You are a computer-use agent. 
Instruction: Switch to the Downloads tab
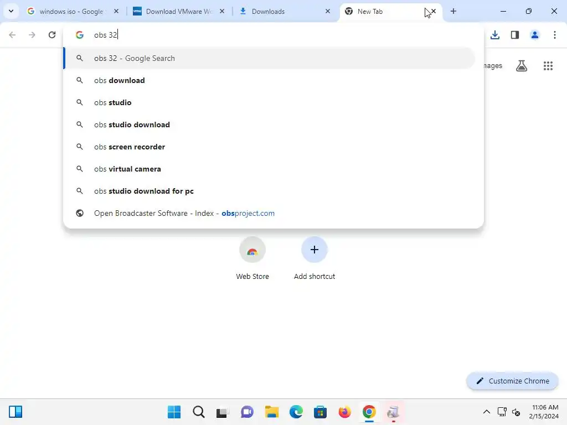[284, 11]
